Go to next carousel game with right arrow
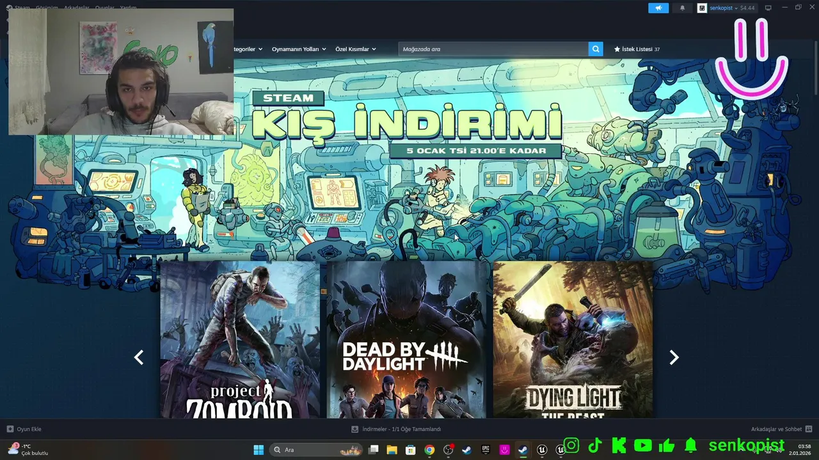Image resolution: width=819 pixels, height=460 pixels. click(x=674, y=358)
